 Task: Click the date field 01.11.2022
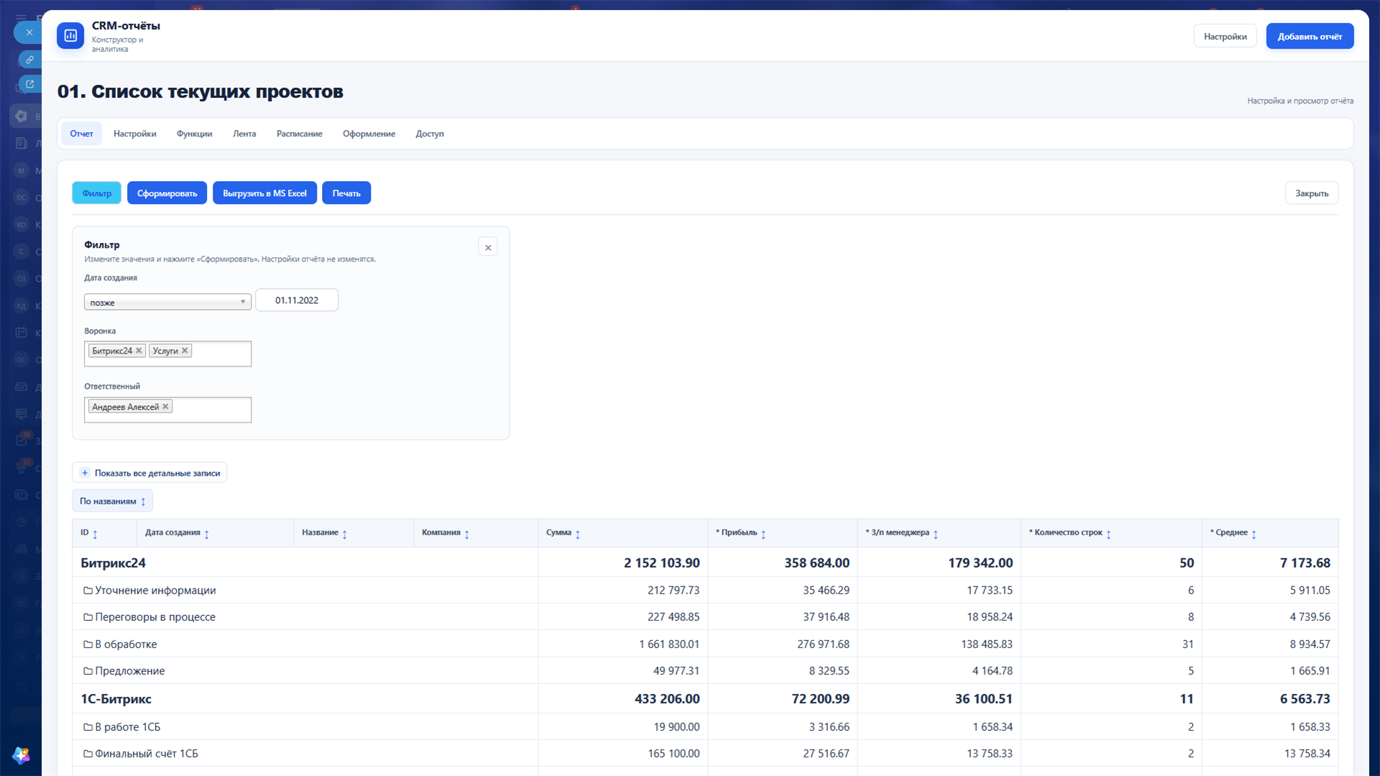coord(297,300)
